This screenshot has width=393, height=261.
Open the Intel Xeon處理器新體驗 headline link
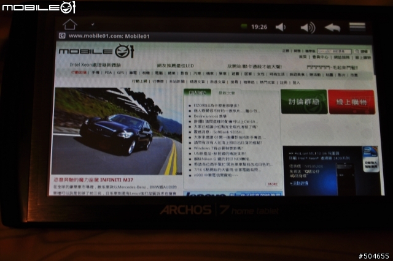(x=95, y=65)
